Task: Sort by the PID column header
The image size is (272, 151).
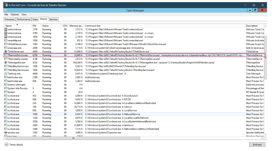Action: [37, 26]
